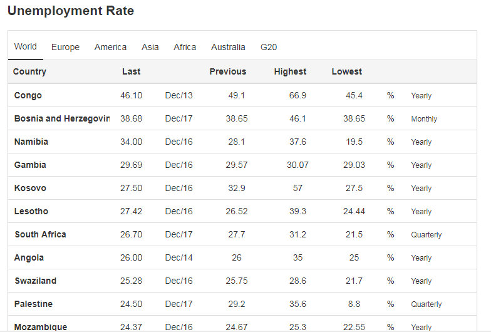Click Lesotho's highest value 39.3

tap(297, 212)
